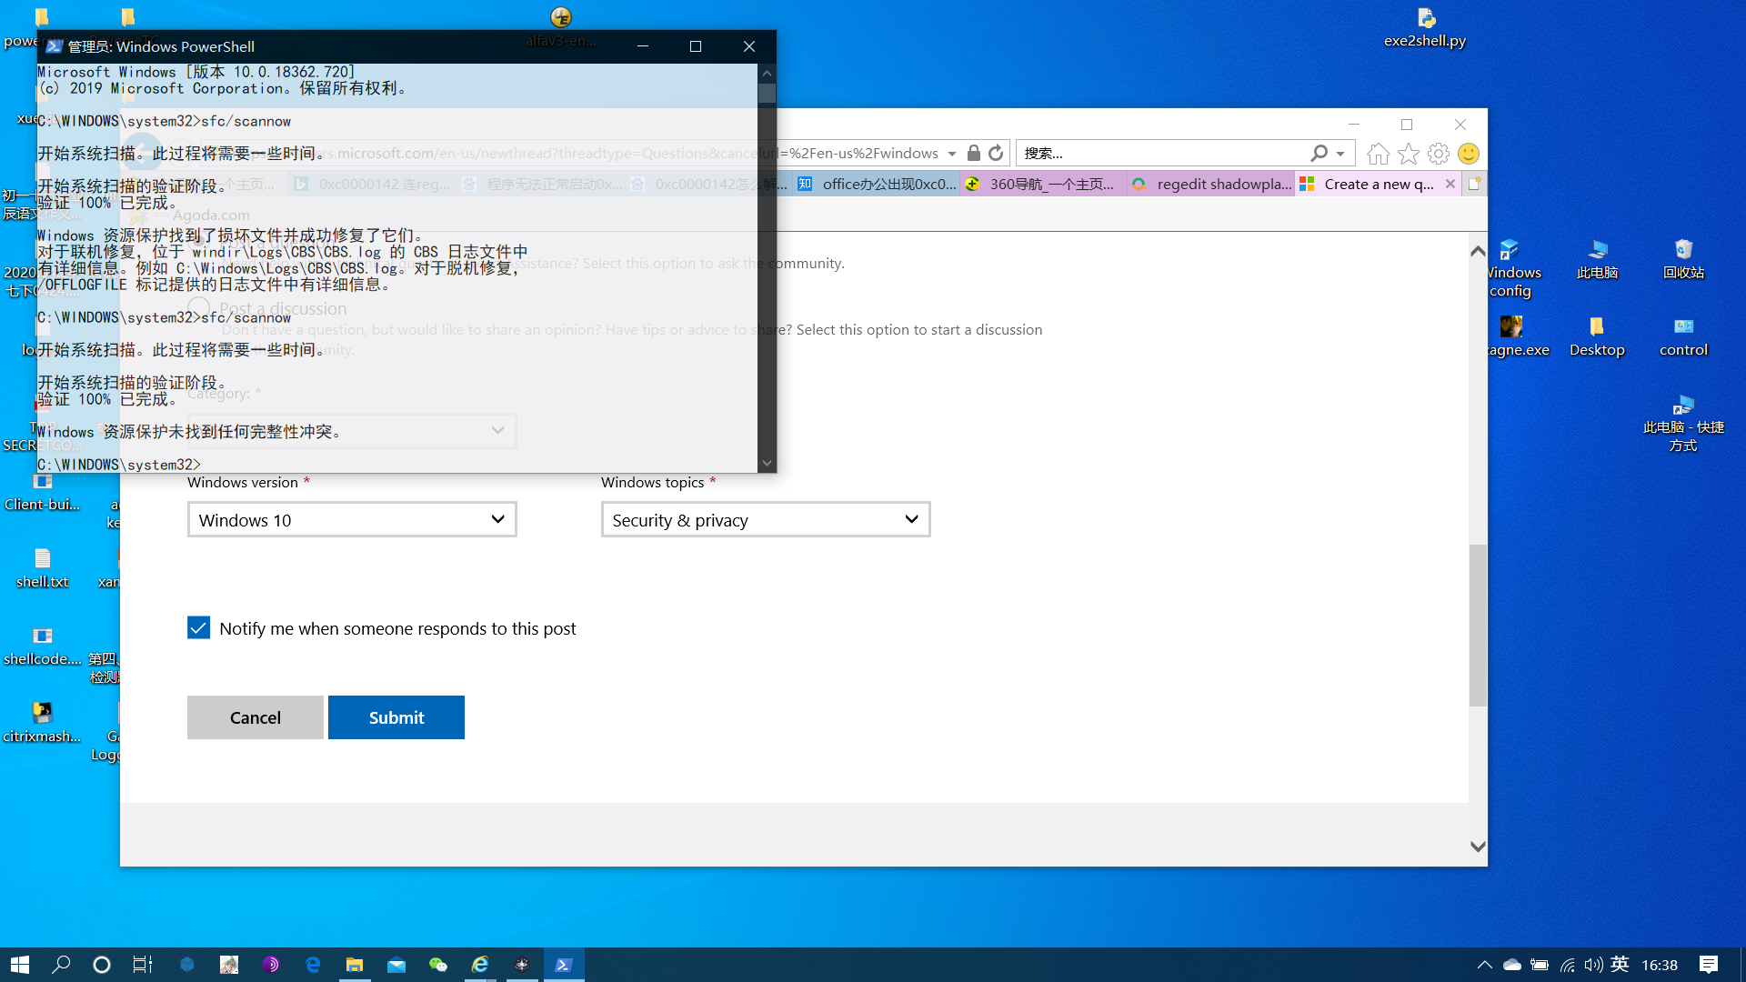Screen dimensions: 1746x982
Task: Open the Windows Start menu
Action: coord(20,965)
